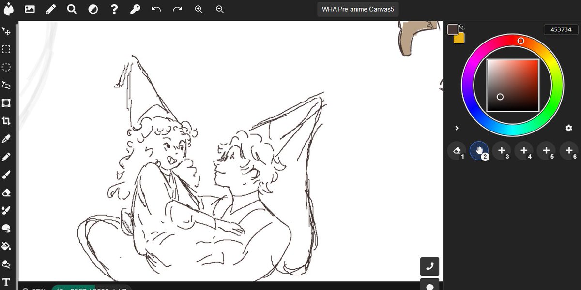Open the half-circle filter adjustments icon
The width and height of the screenshot is (581, 290).
pyautogui.click(x=93, y=9)
